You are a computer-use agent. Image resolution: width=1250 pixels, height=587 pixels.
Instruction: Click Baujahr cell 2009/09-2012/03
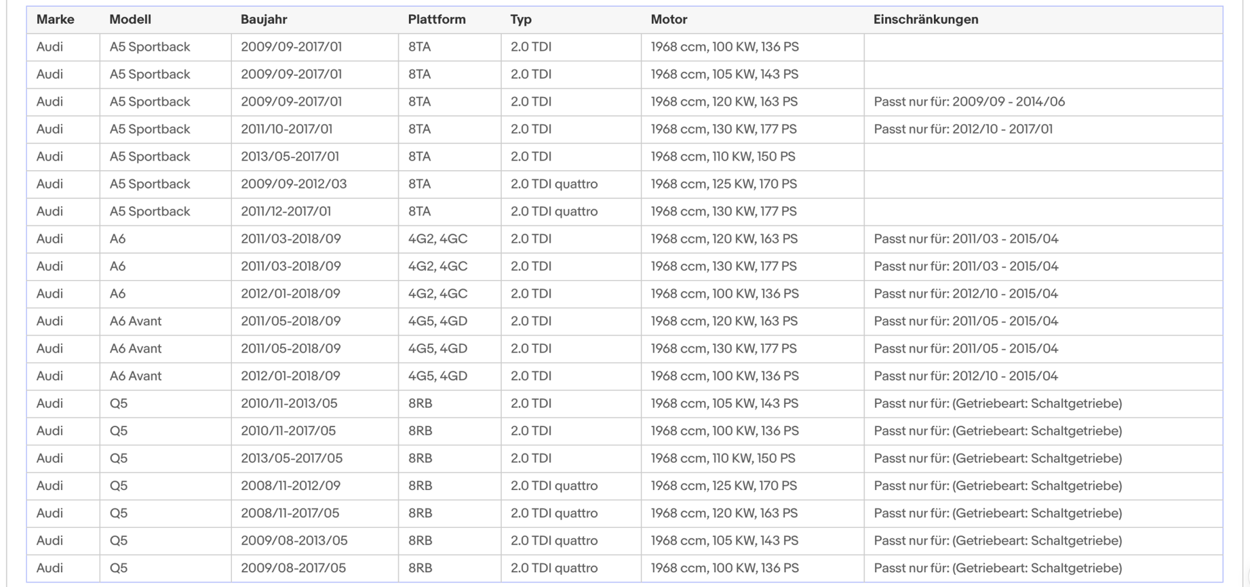tap(294, 184)
